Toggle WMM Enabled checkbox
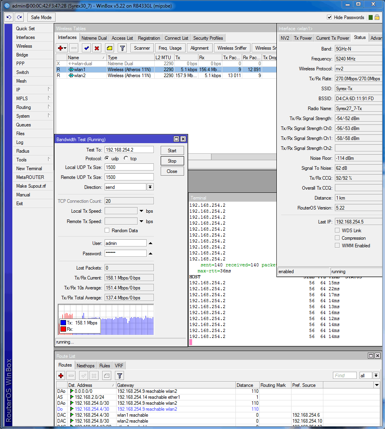 point(337,246)
